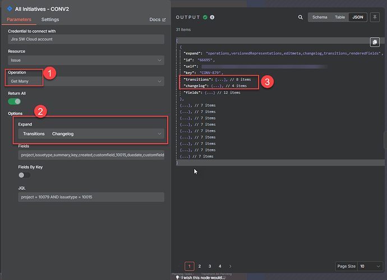Pin the output data with the pin icon
This screenshot has width=387, height=280.
[375, 17]
